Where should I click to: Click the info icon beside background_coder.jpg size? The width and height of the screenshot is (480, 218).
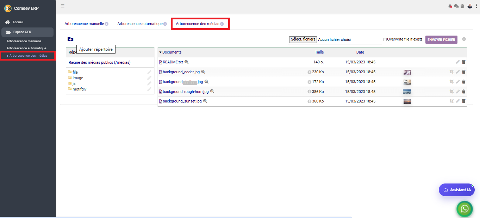[310, 72]
